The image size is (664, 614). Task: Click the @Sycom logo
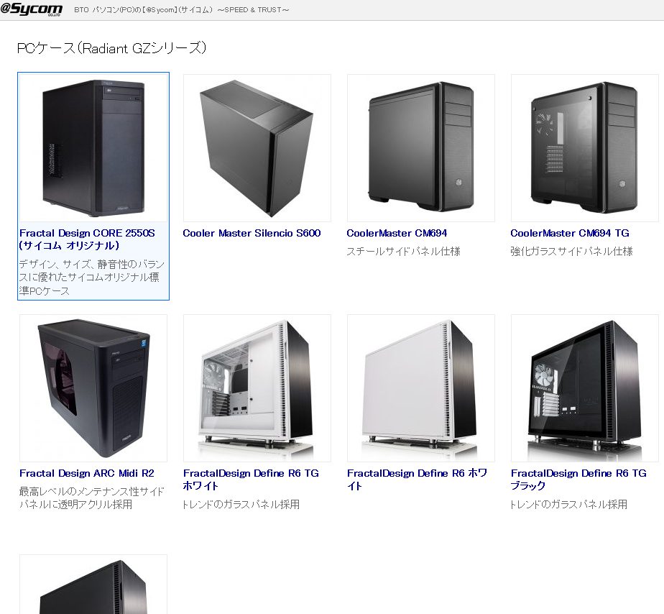(32, 9)
